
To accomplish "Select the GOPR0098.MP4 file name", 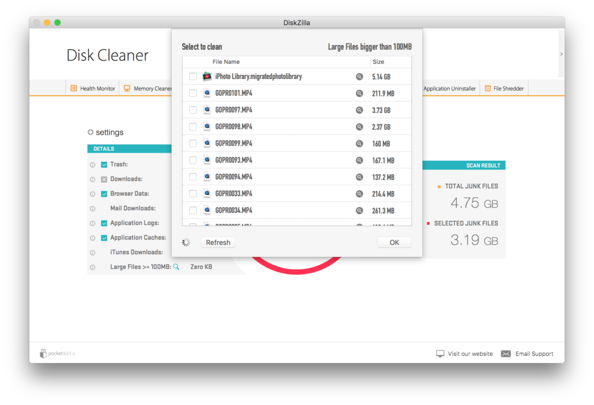I will coord(234,126).
